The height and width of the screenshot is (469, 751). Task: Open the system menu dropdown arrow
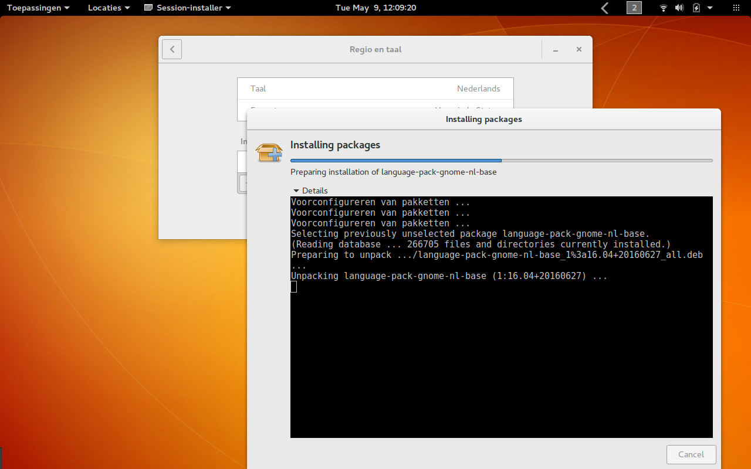point(710,8)
